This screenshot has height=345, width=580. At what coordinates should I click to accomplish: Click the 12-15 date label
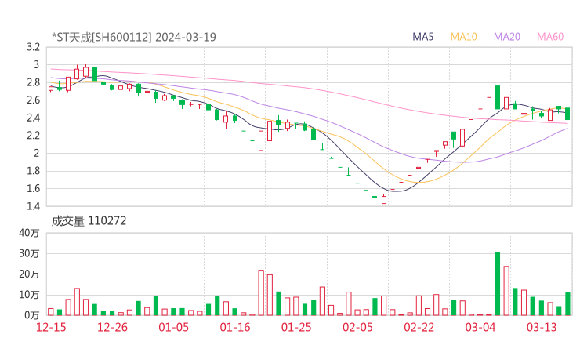[x=51, y=327]
